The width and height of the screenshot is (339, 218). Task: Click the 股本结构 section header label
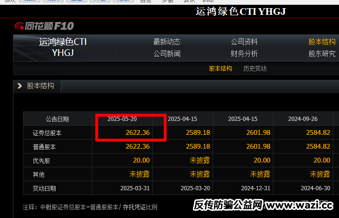[40, 86]
